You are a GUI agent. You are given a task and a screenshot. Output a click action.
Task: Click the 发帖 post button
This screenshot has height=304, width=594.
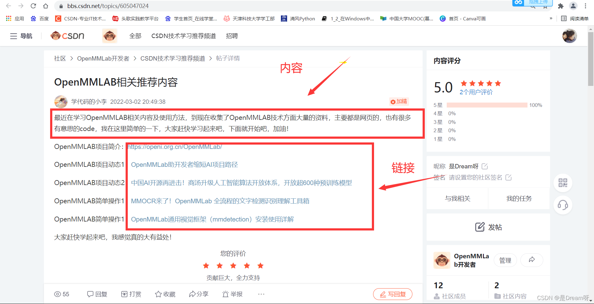pos(488,227)
